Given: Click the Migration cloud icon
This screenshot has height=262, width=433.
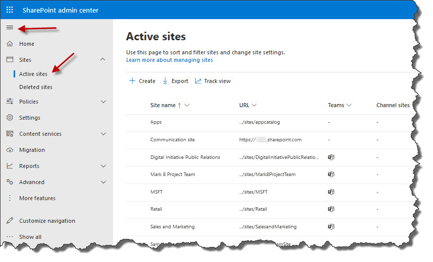Looking at the screenshot, I should (10, 150).
